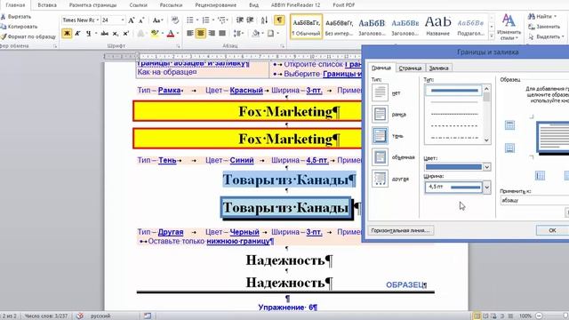
Task: Toggle top border in preview
Action: [x=509, y=125]
